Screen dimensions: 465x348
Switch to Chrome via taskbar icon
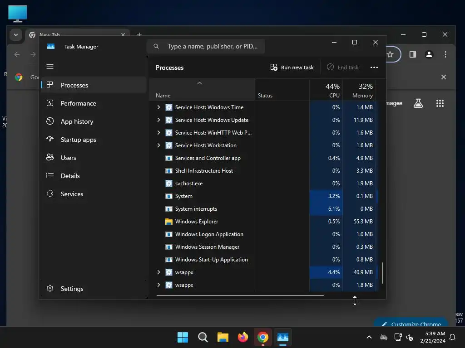[x=263, y=337]
